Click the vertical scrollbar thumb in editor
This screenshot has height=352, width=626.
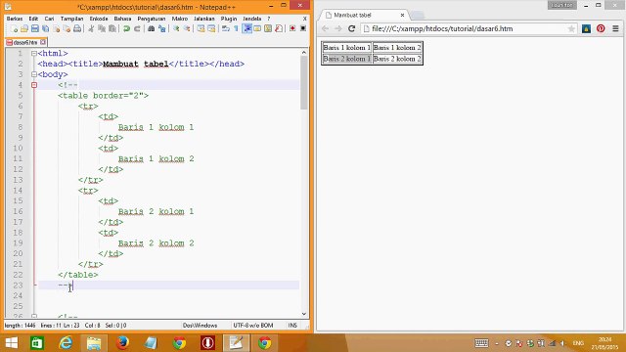point(304,82)
